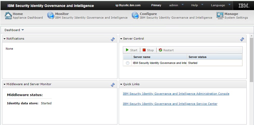The height and width of the screenshot is (125, 254).
Task: Click the Server name column header
Action: point(159,57)
